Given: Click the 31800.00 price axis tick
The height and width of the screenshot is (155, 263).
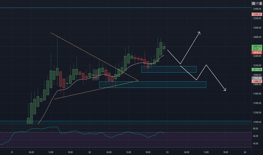Looking at the screenshot, I should [x=257, y=85].
